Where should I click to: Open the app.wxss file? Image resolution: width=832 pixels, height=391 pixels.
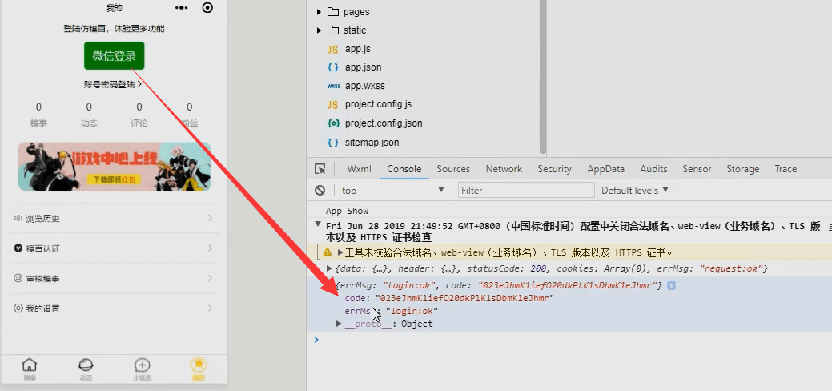pyautogui.click(x=364, y=86)
